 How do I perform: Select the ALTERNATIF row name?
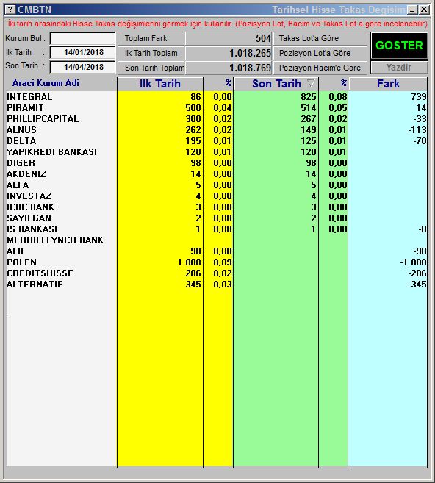[35, 285]
